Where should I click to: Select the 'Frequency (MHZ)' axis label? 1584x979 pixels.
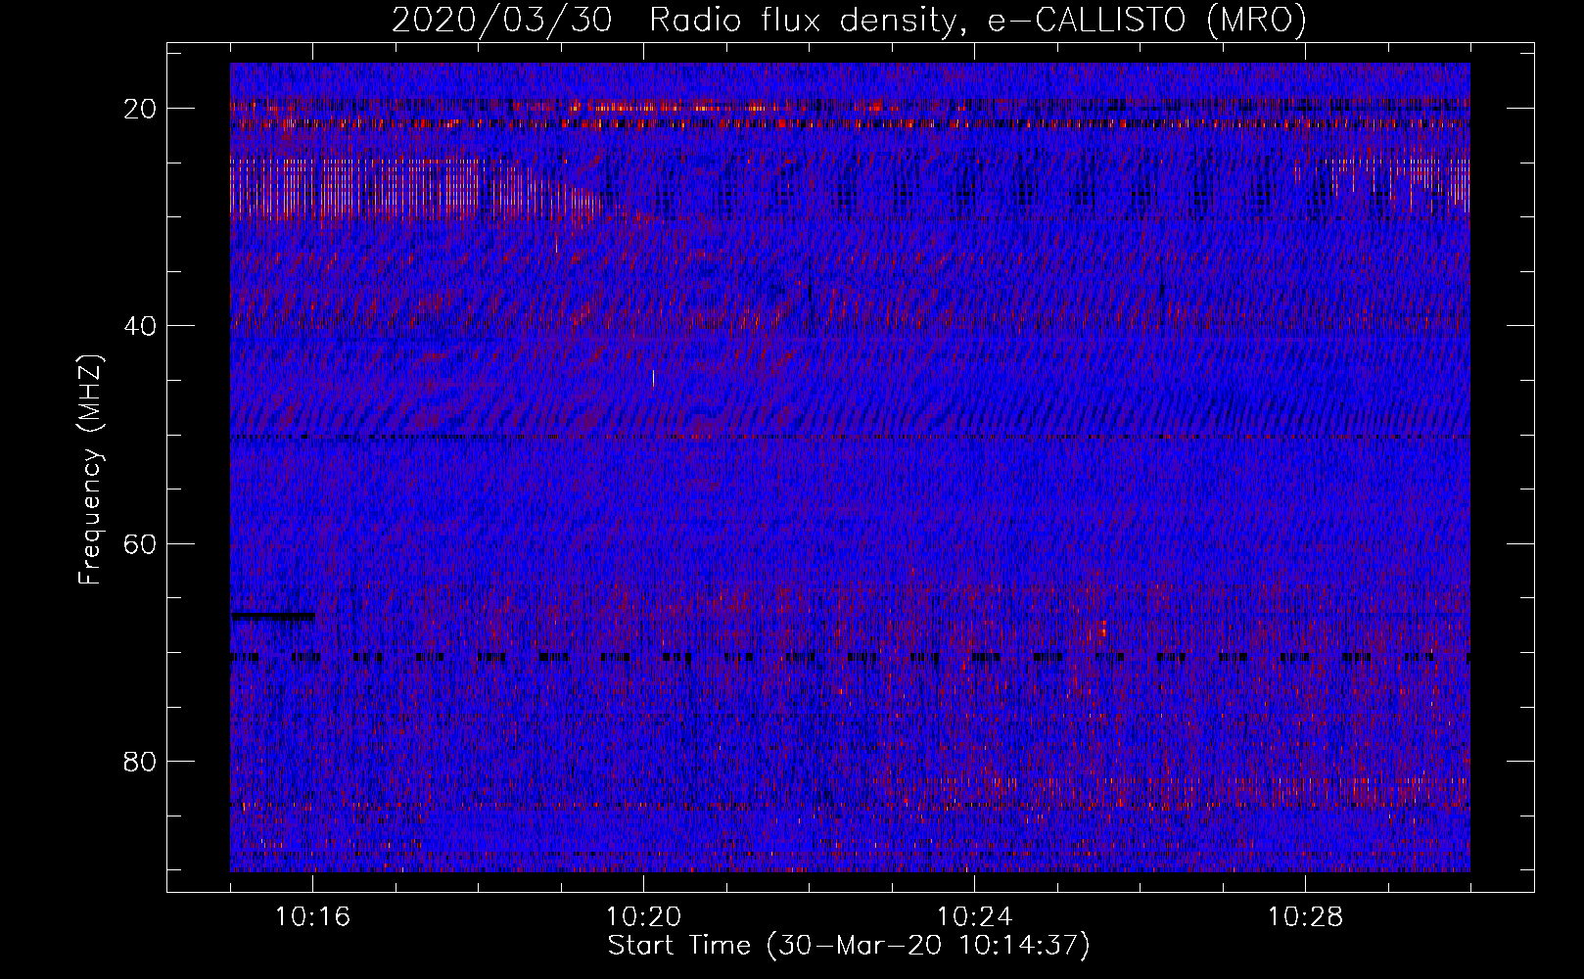pos(90,470)
